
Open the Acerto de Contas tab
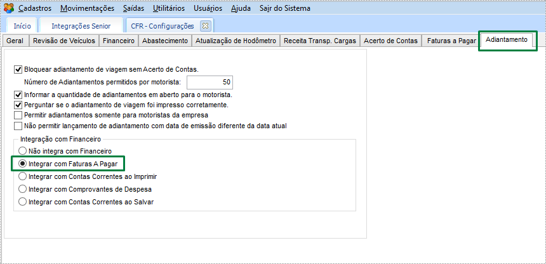pyautogui.click(x=390, y=41)
